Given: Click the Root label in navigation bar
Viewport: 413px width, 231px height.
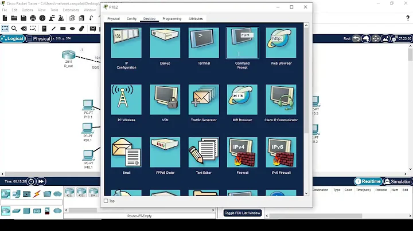Looking at the screenshot, I should (347, 38).
